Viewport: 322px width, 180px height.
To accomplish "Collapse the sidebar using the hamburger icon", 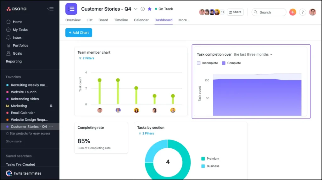I will pyautogui.click(x=50, y=9).
